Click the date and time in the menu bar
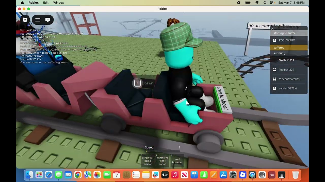325x182 pixels. [x=291, y=3]
